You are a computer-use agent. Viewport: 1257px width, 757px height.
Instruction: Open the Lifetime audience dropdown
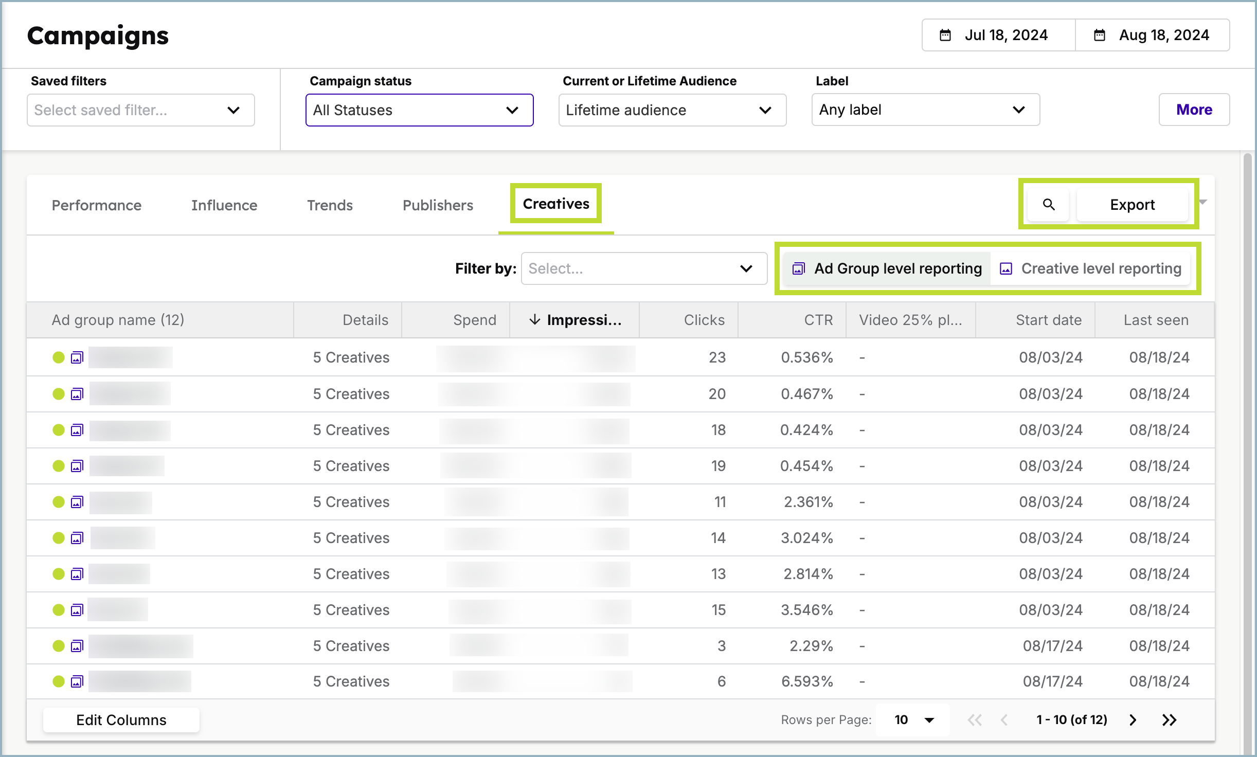pyautogui.click(x=673, y=110)
